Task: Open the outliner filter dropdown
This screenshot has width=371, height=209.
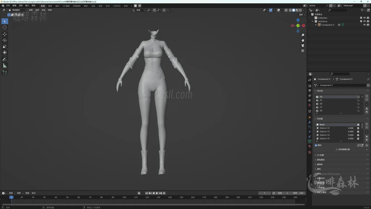Action: tap(363, 10)
